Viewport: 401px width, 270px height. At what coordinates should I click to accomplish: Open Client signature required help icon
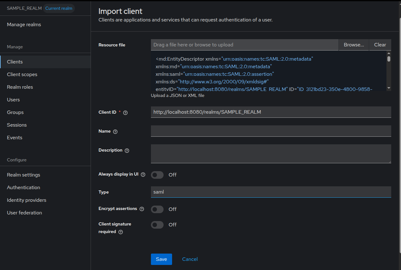click(121, 232)
